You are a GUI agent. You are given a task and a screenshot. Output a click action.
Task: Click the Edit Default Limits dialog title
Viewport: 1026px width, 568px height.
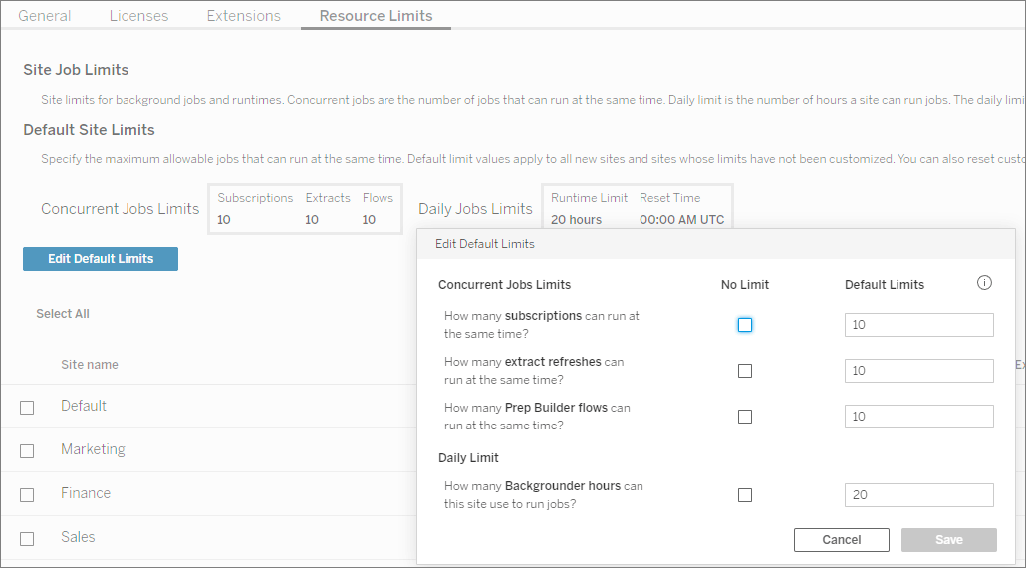coord(485,244)
